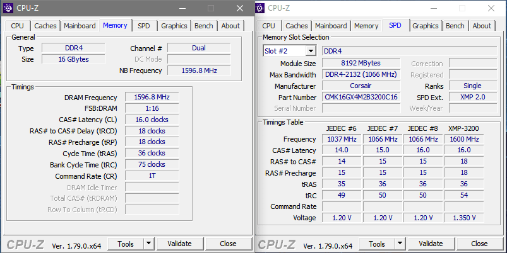
Task: Expand the Slot #2 memory slot dropdown
Action: [x=311, y=51]
